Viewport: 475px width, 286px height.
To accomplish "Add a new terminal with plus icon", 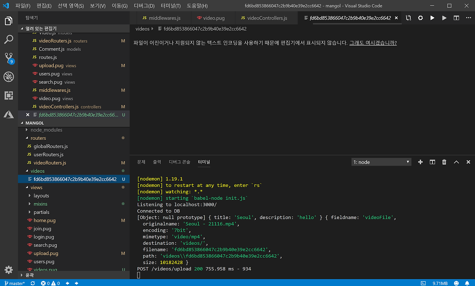I will click(420, 162).
